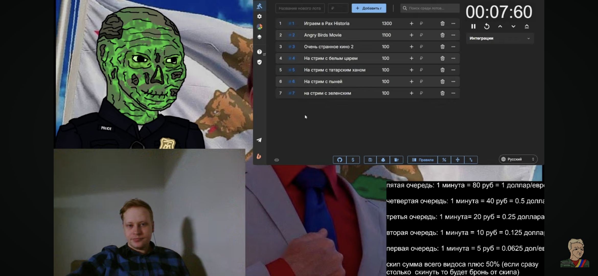Open the GitHub link icon
The width and height of the screenshot is (598, 276).
coord(340,160)
